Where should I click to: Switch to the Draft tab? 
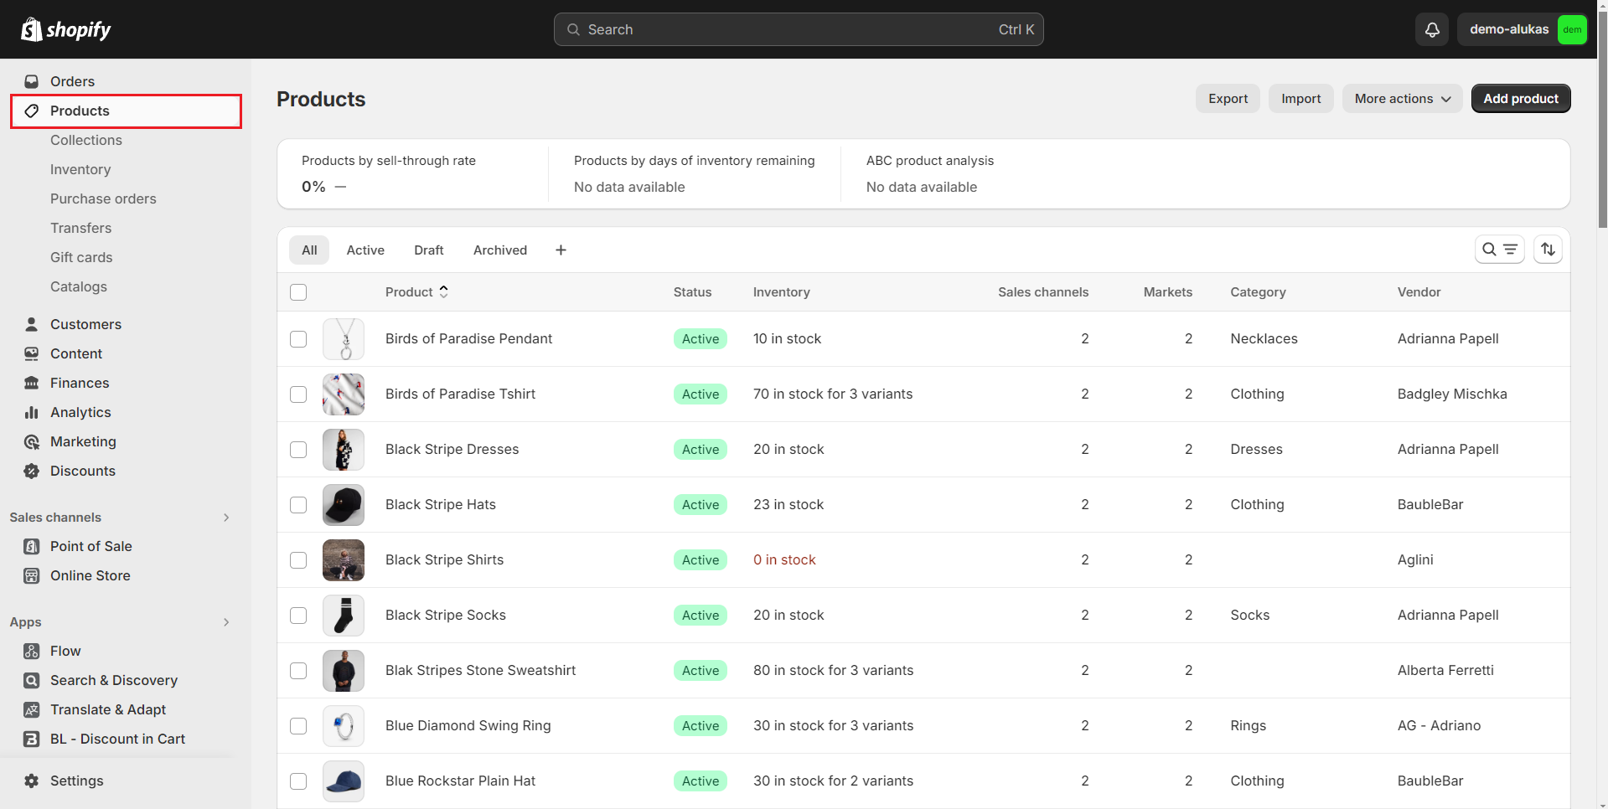tap(428, 250)
